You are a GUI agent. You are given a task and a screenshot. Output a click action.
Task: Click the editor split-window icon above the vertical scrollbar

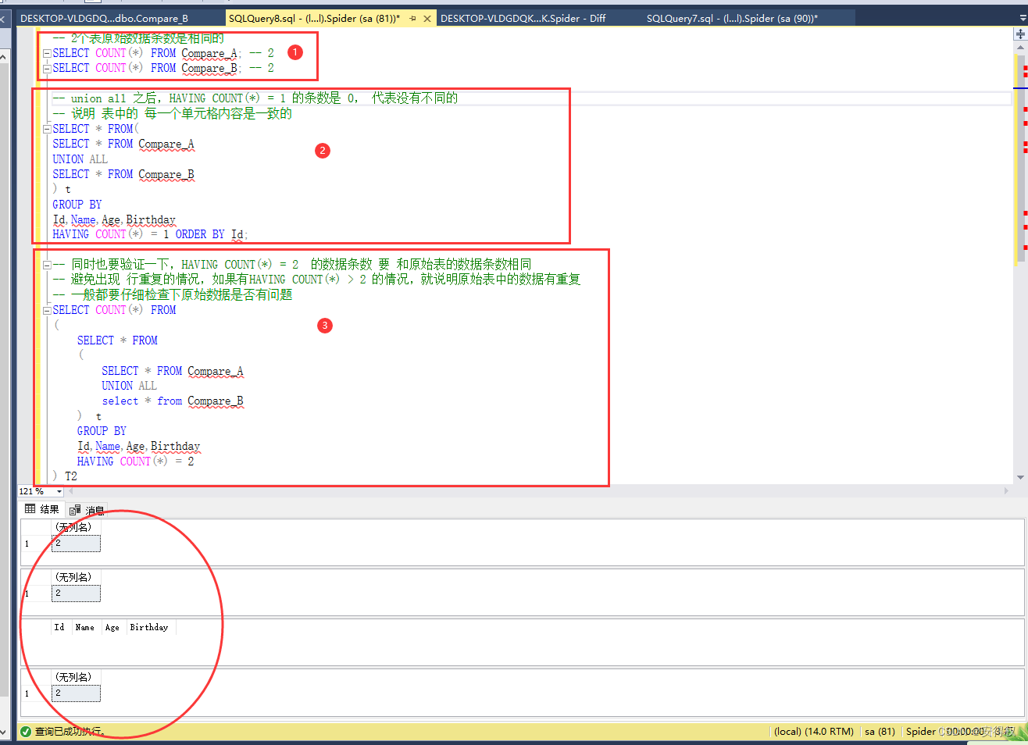click(x=1020, y=34)
